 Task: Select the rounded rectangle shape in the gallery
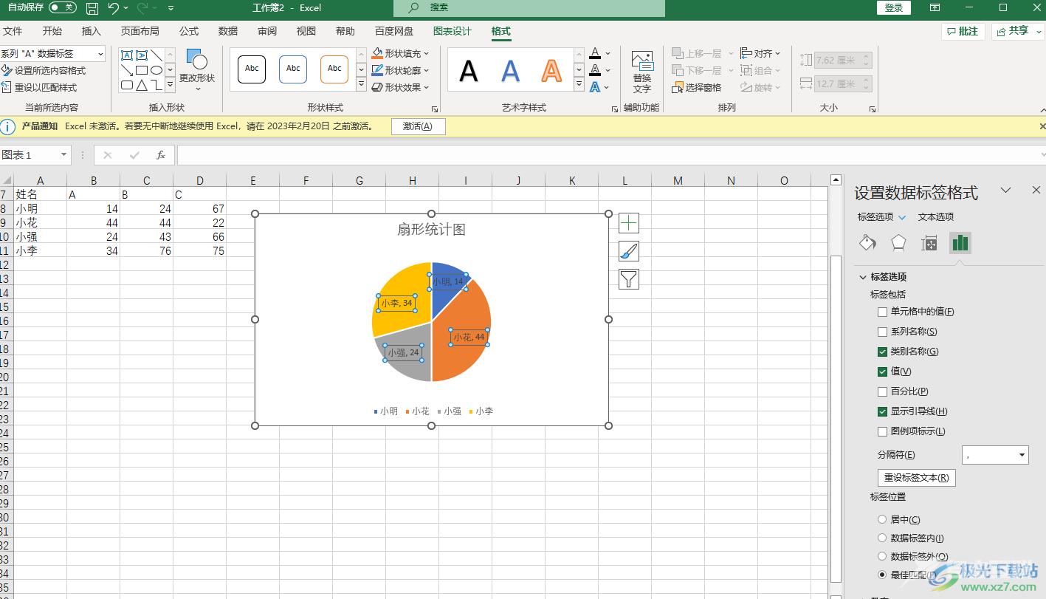[x=127, y=85]
